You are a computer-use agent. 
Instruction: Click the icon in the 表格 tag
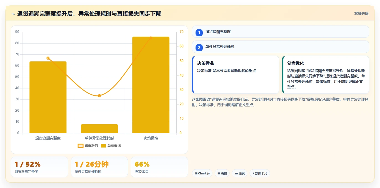click(219, 174)
